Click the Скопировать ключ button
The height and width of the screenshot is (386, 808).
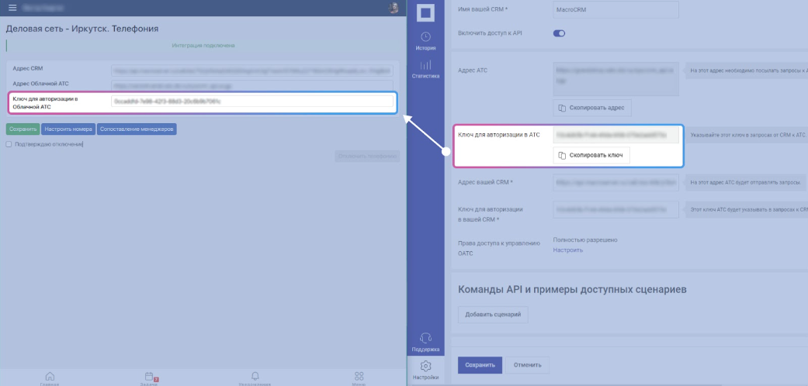point(591,155)
